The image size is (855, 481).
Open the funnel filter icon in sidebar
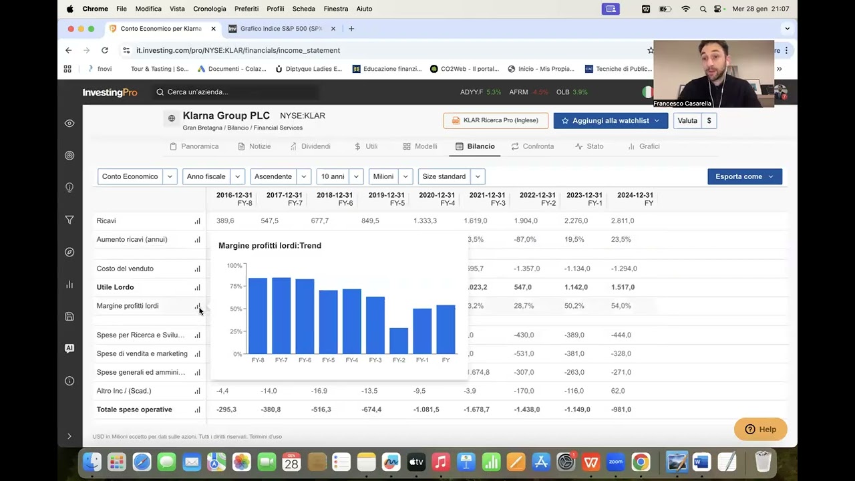point(69,220)
